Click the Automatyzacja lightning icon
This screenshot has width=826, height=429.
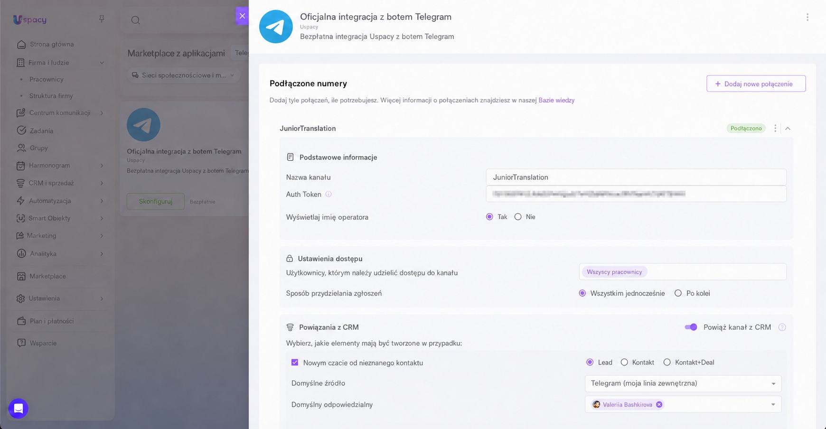[x=20, y=201]
